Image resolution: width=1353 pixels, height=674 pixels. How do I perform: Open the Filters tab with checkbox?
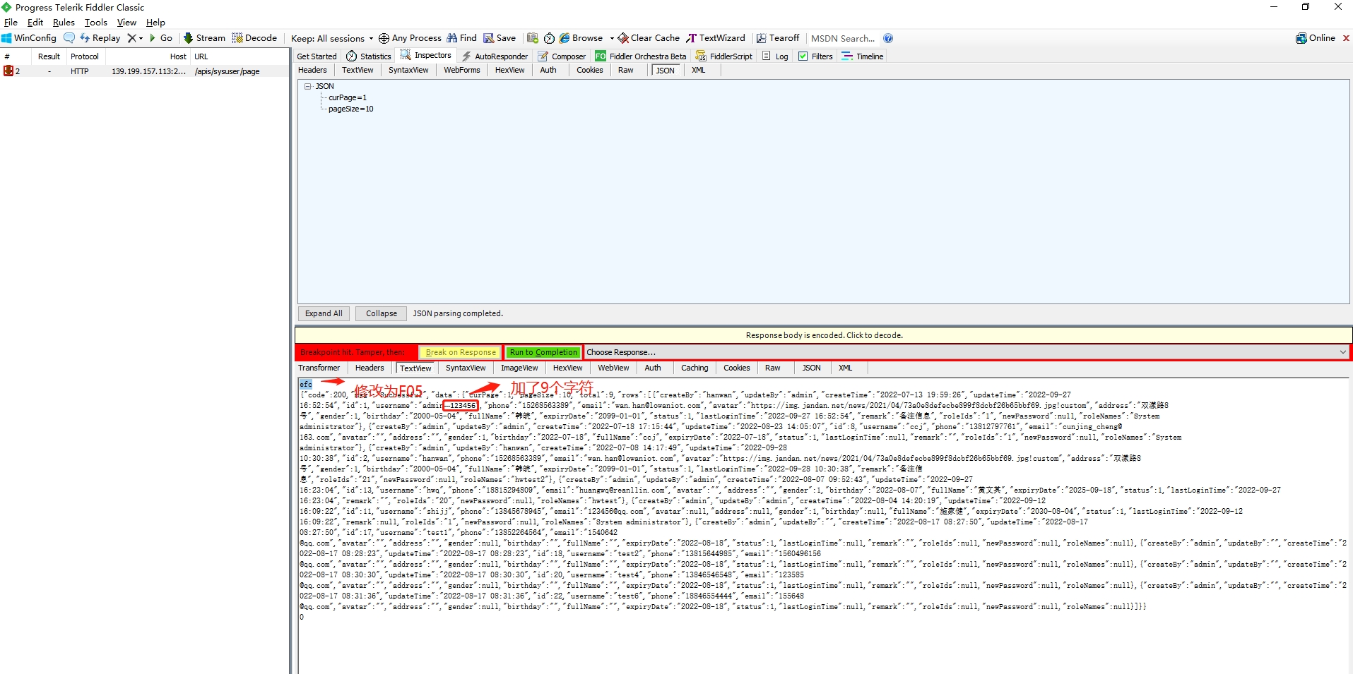point(815,56)
